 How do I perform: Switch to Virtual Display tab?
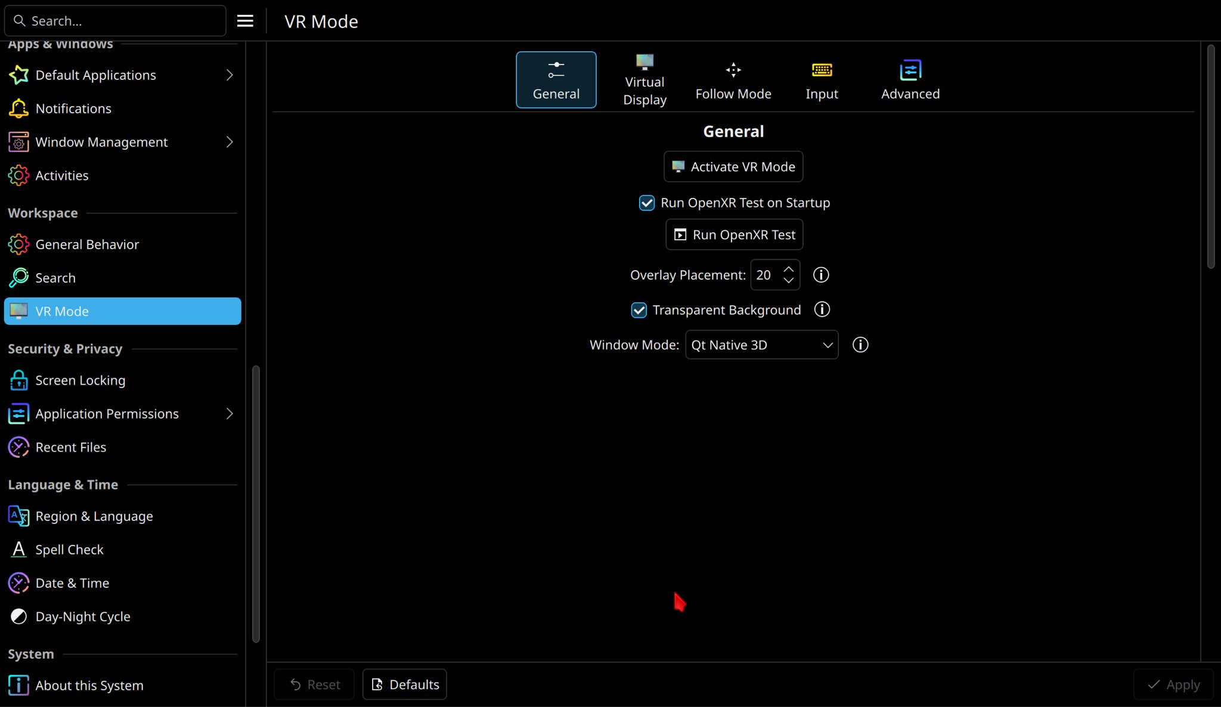tap(644, 80)
